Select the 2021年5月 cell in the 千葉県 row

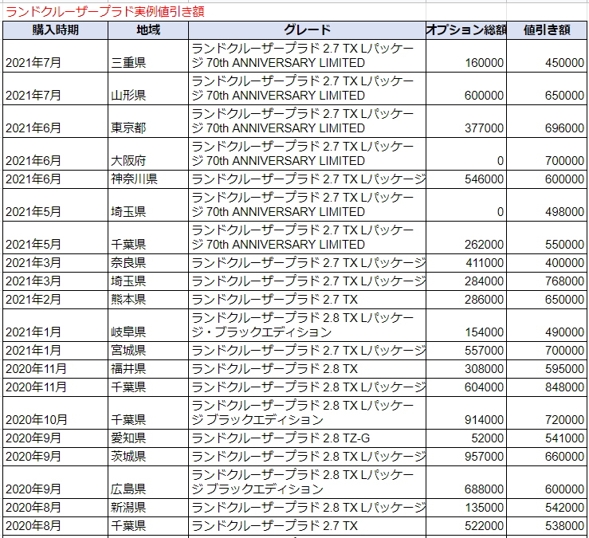[56, 238]
